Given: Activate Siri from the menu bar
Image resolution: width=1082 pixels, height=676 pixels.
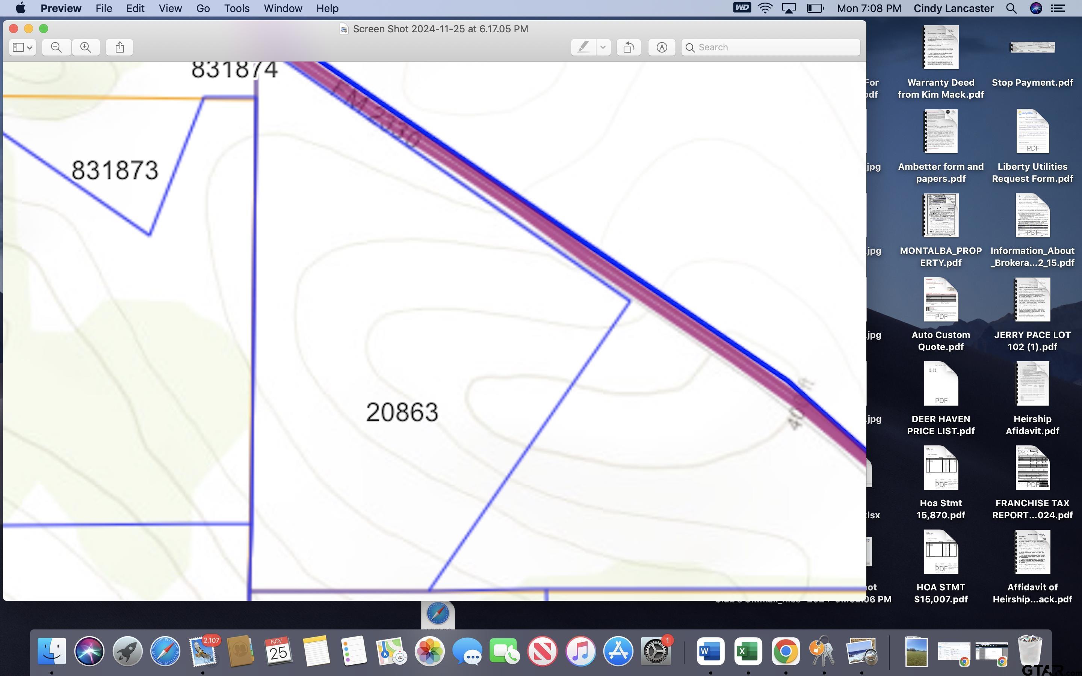Looking at the screenshot, I should click(x=1036, y=8).
